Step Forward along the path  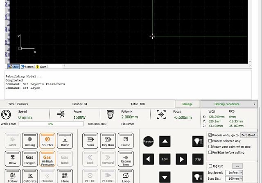point(108,158)
